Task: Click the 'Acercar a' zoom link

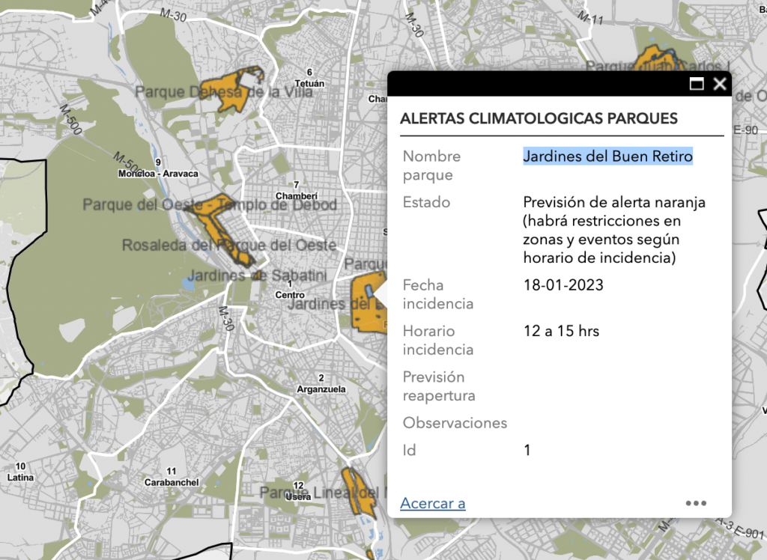Action: 433,503
